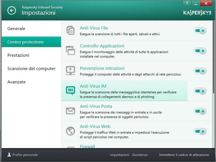Click Assistenza in the footer
Viewport: 216px width, 162px height.
click(x=140, y=155)
